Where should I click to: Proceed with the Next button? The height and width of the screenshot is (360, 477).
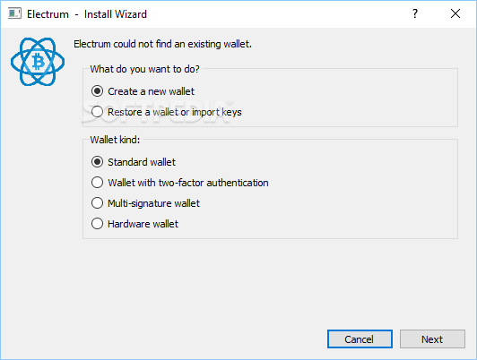tap(432, 339)
